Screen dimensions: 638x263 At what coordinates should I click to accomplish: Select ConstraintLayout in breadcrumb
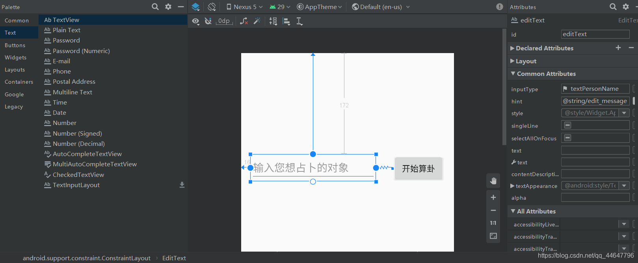point(87,258)
